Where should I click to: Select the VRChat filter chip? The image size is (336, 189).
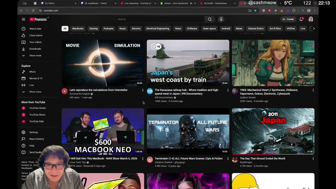coord(291,29)
